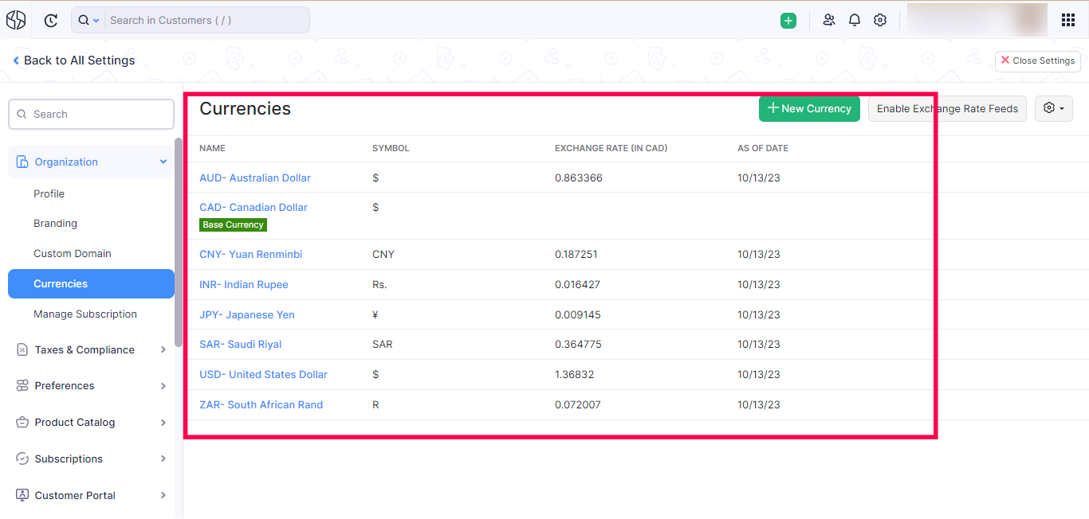Screen dimensions: 1089x519
Task: Click the back arrow to All Settings
Action: 16,60
